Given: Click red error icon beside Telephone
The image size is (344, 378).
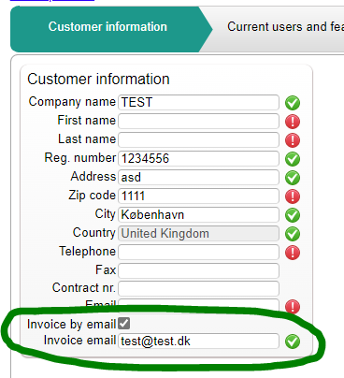Looking at the screenshot, I should (293, 253).
